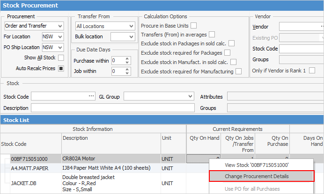This screenshot has height=194, width=324.
Task: Toggle Auto Recalc Prices checkbox
Action: coord(61,68)
